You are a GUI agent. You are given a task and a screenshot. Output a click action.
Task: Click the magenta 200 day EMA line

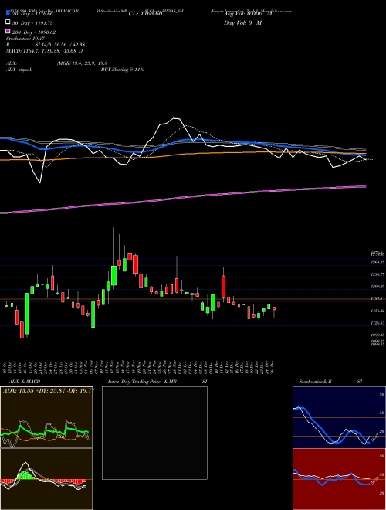(183, 198)
